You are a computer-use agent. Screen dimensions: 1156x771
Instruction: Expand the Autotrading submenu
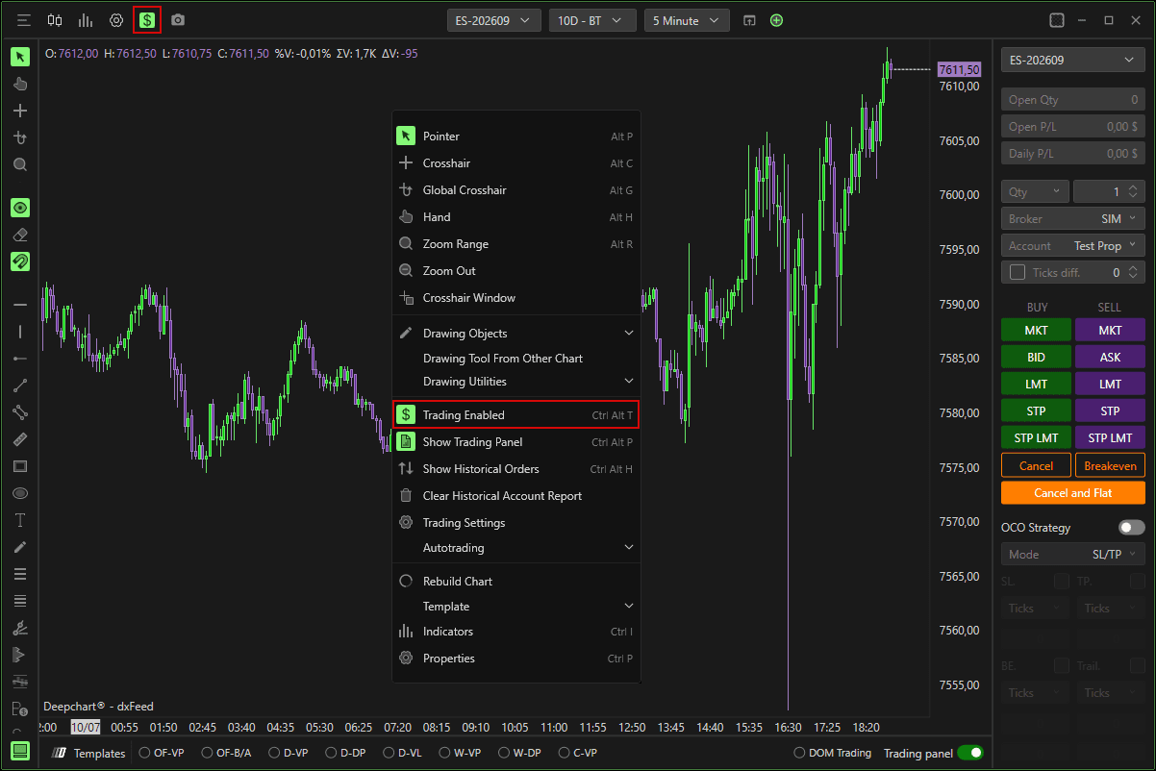515,548
